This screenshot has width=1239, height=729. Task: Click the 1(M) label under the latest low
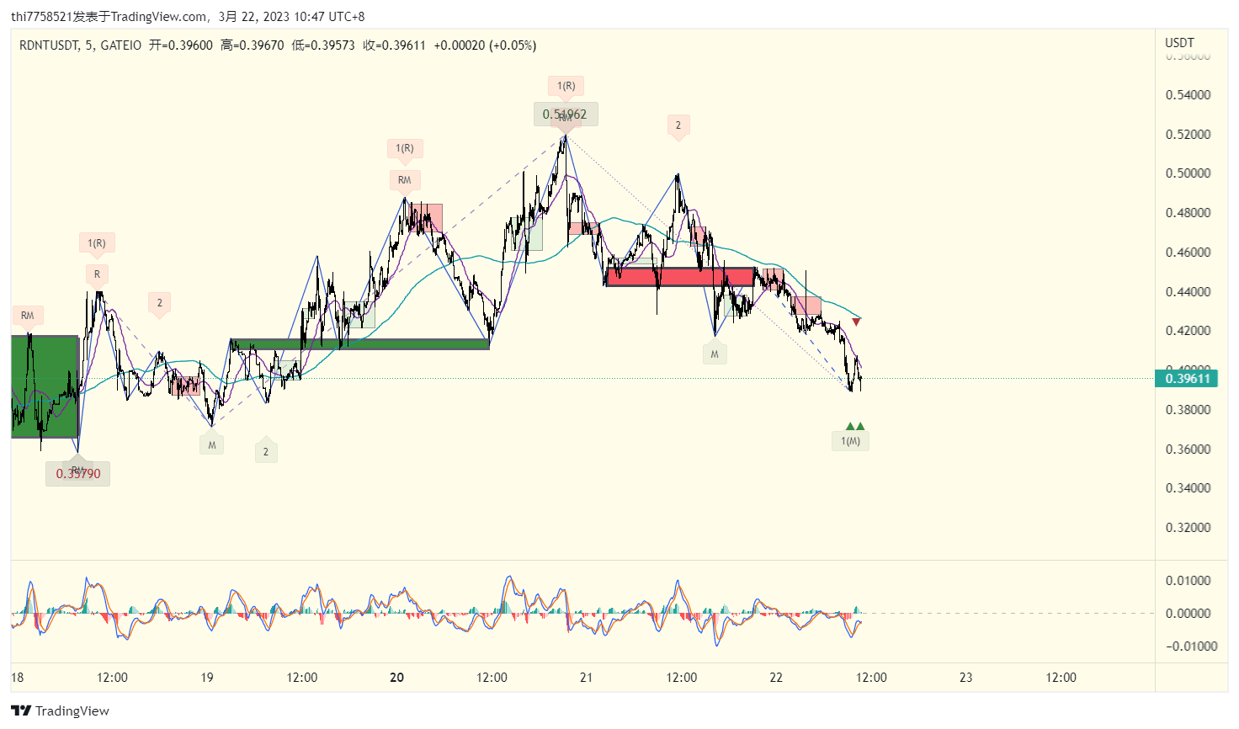[x=851, y=441]
